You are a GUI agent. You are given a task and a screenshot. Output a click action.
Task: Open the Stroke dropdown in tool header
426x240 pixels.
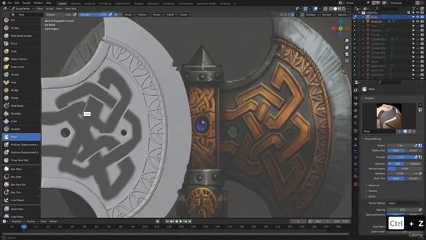click(x=158, y=15)
